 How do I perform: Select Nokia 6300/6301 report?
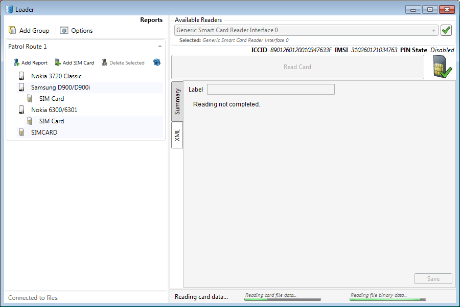pyautogui.click(x=54, y=110)
